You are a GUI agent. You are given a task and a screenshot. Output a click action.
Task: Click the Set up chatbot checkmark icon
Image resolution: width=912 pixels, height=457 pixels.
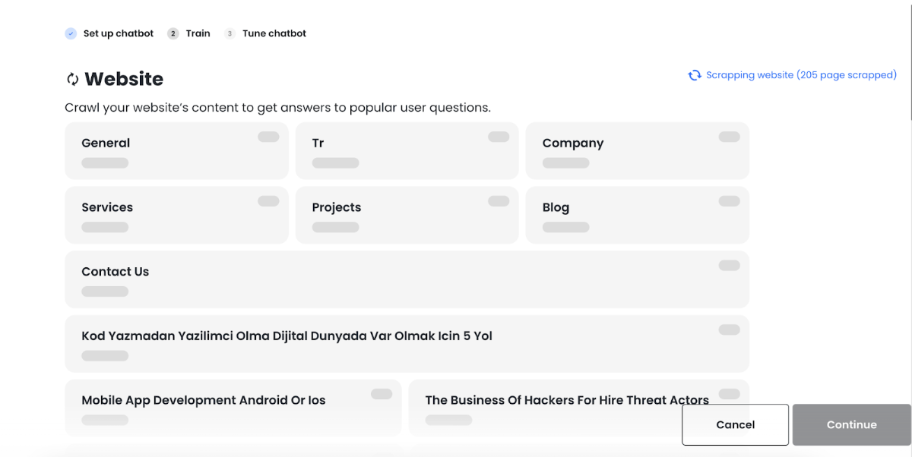coord(71,33)
